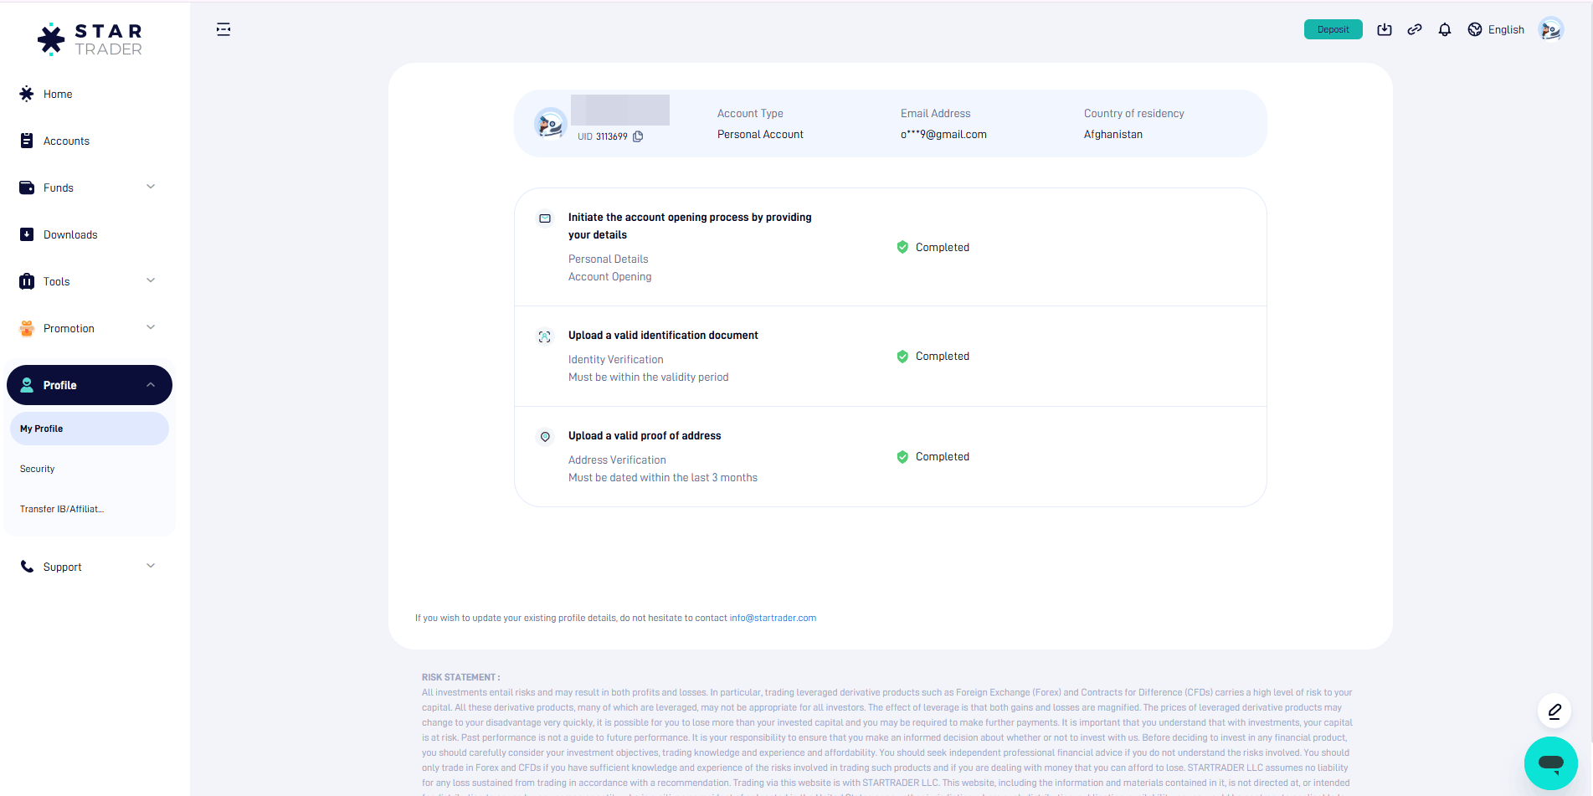The height and width of the screenshot is (796, 1593).
Task: Change language from English
Action: (x=1496, y=30)
